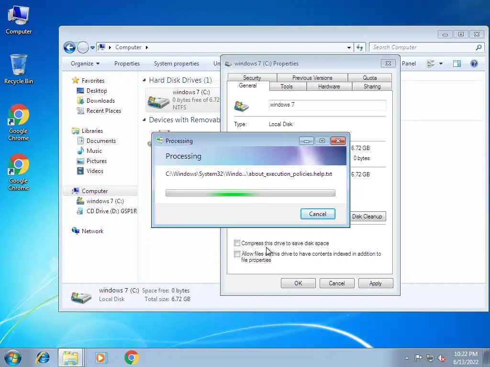Open the view options dropdown arrow

[x=441, y=64]
